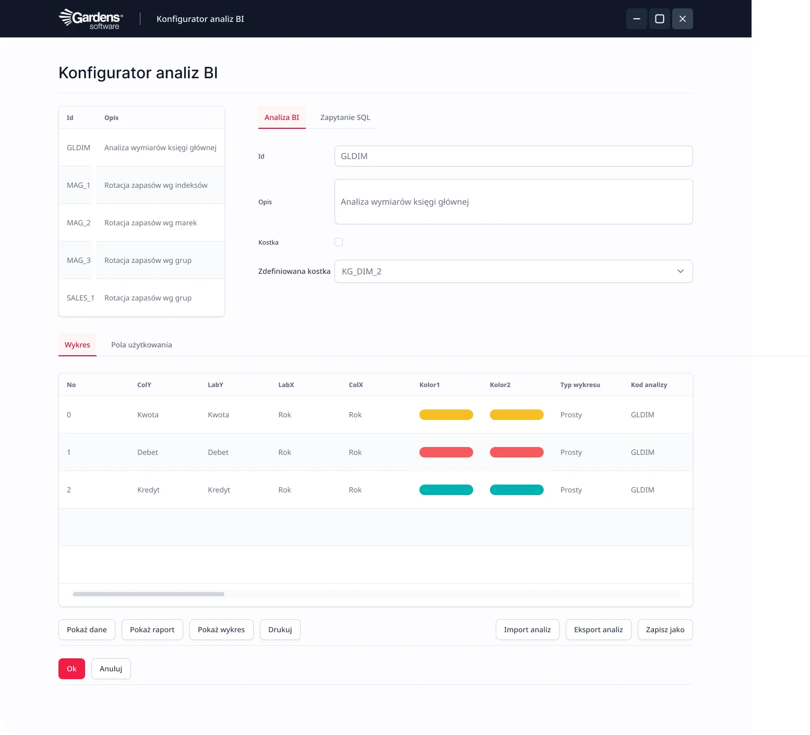
Task: Click the Eksport analiz button
Action: (598, 630)
